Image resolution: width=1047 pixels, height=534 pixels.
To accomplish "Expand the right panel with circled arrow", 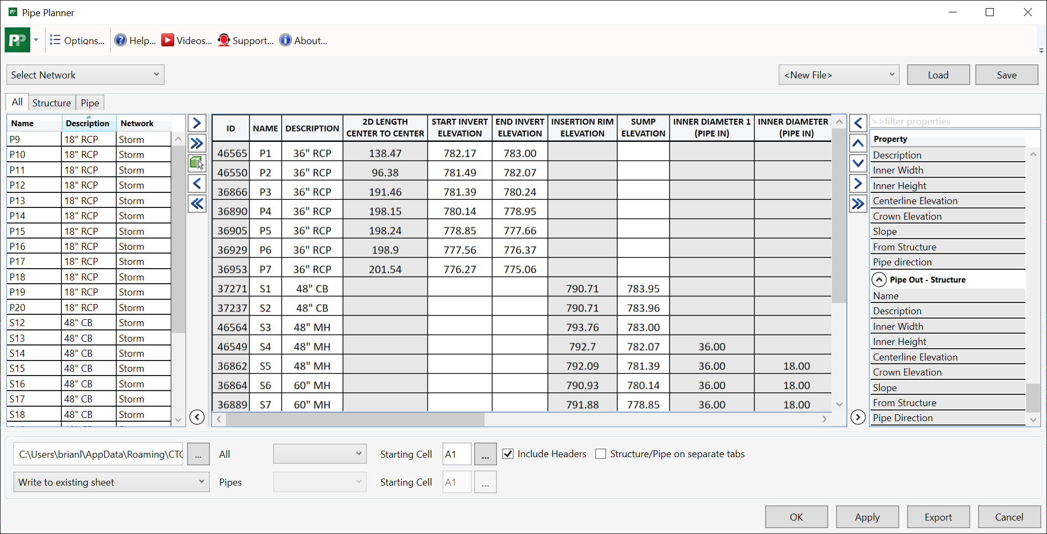I will click(x=858, y=417).
